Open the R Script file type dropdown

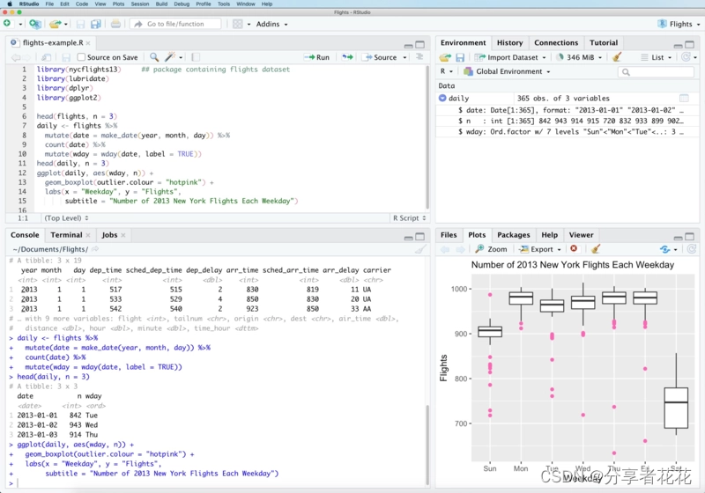click(x=409, y=217)
